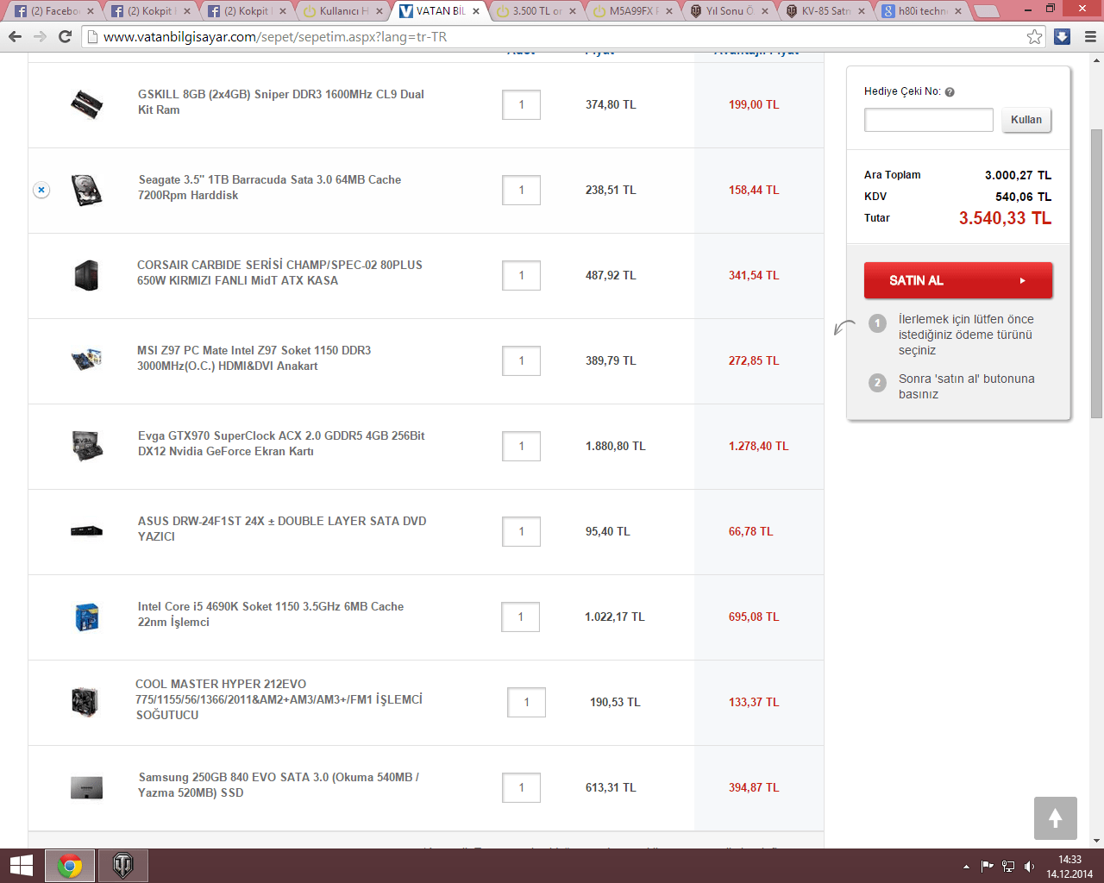Click the GSKILL Ram product thumbnail
Screen dimensions: 1104x883
(x=86, y=104)
